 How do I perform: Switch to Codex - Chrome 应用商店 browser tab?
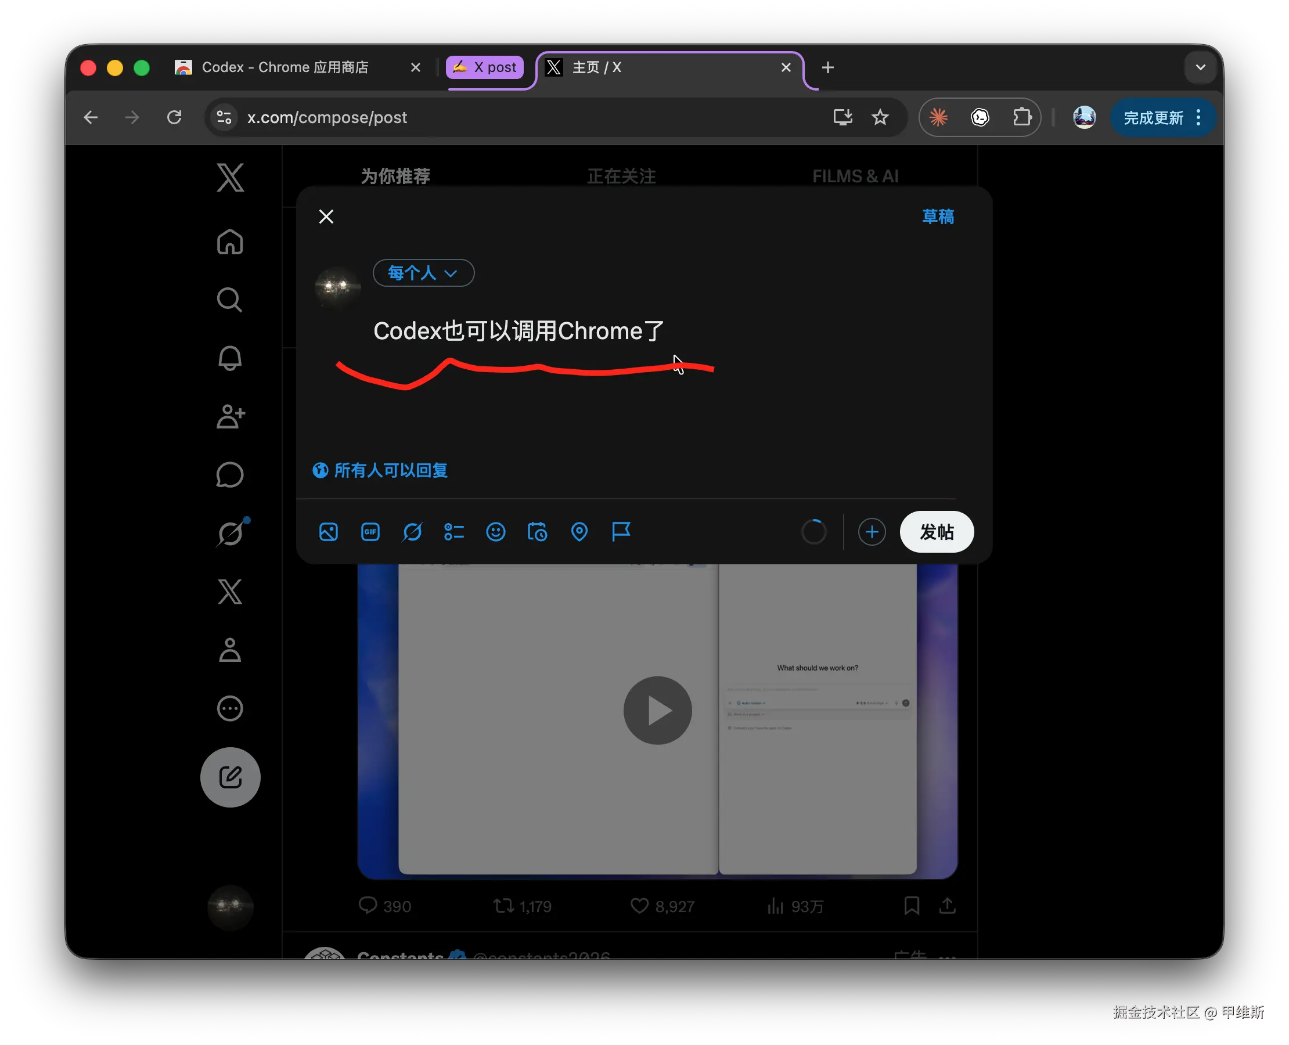(284, 67)
